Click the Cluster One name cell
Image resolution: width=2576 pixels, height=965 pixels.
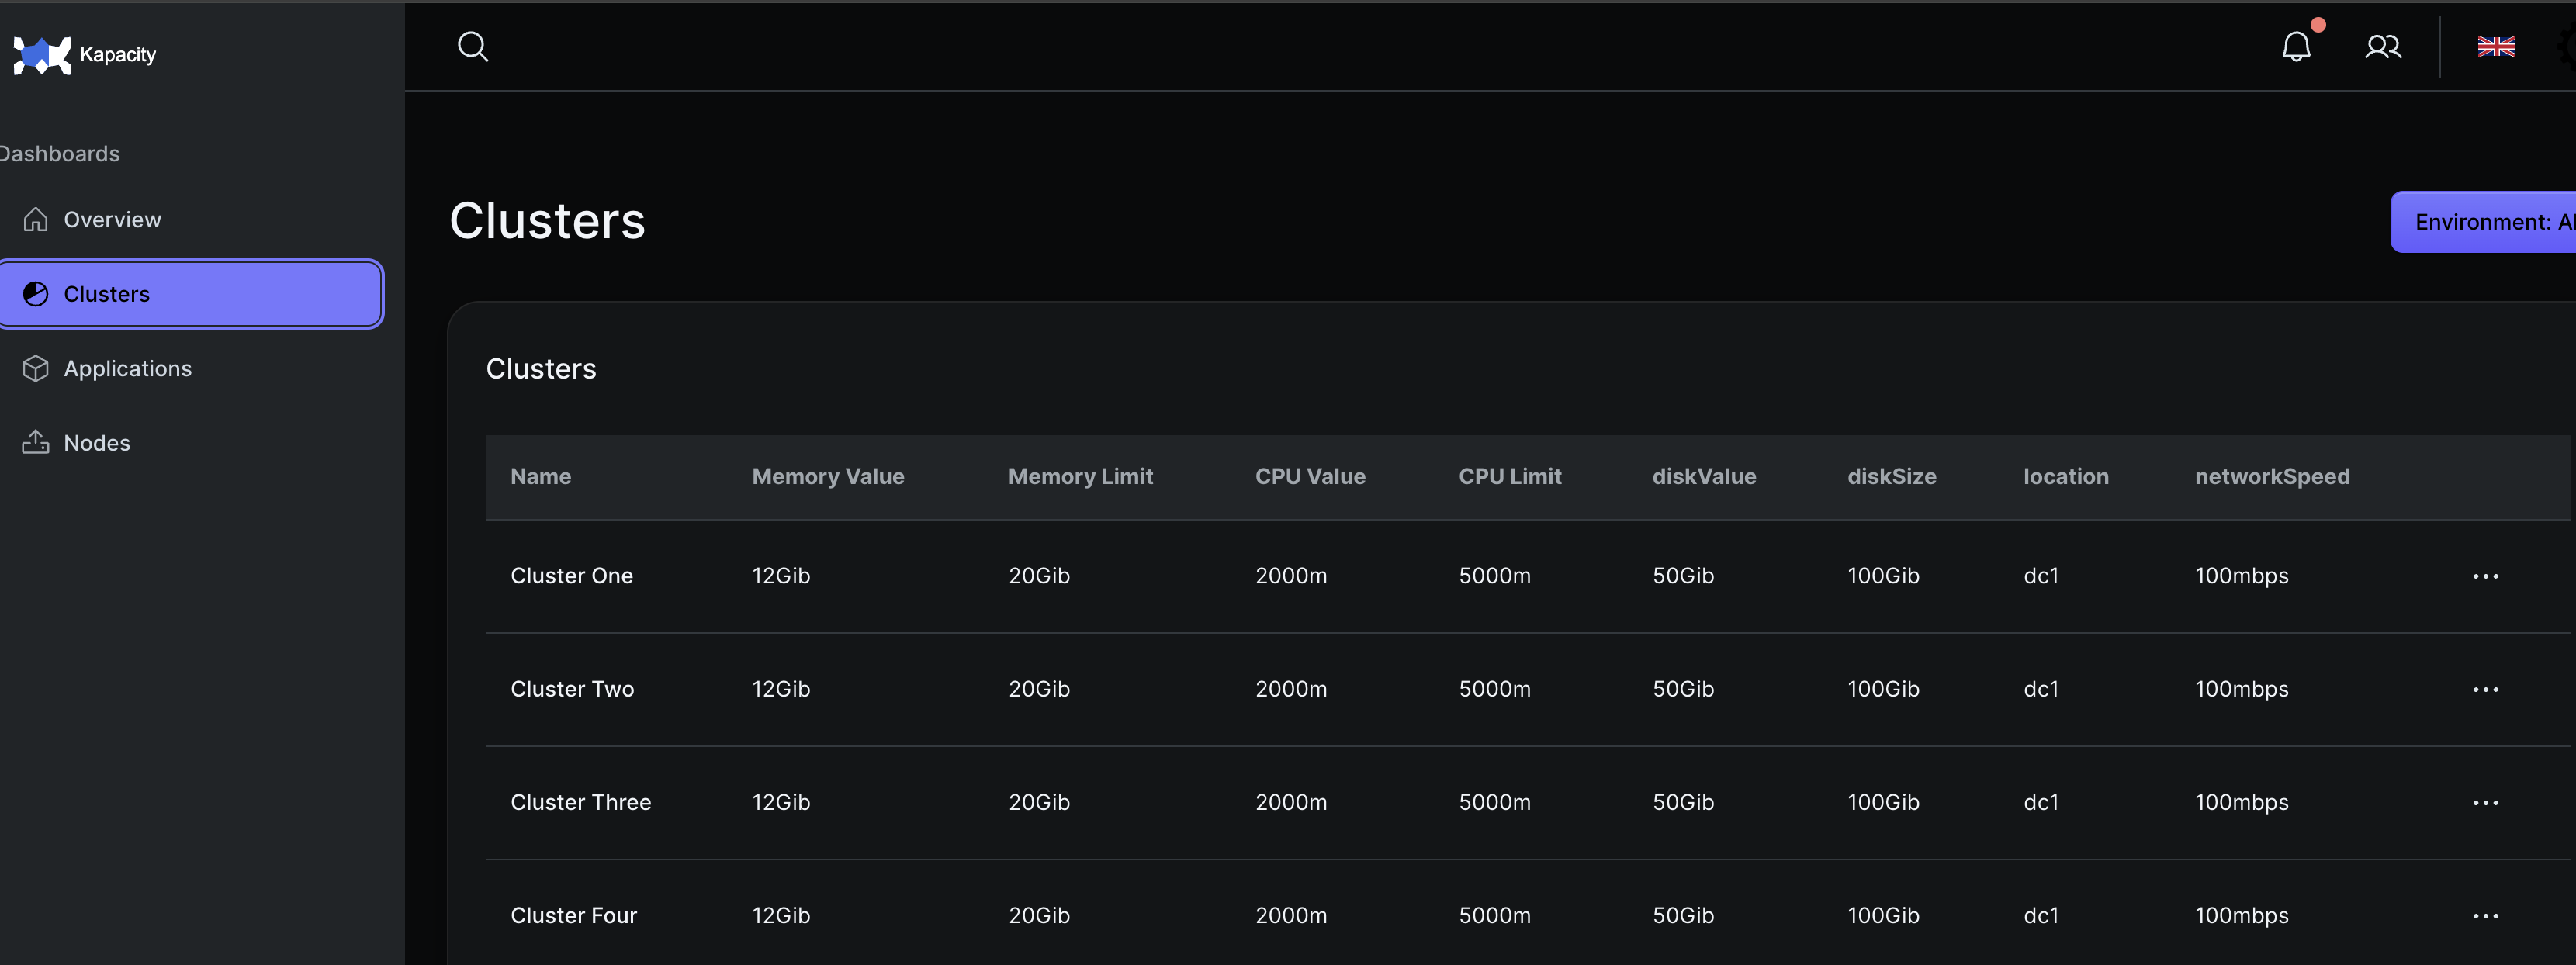pos(571,576)
